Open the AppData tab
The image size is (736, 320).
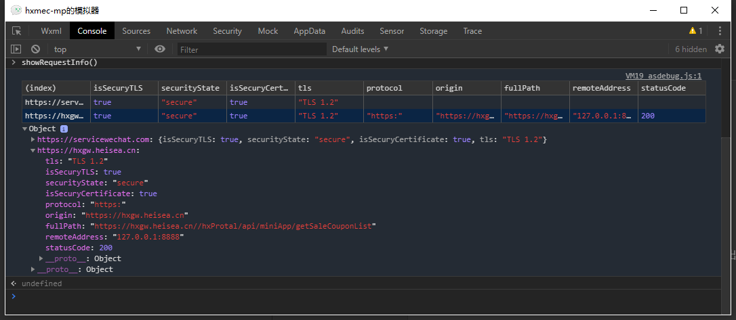[x=309, y=31]
